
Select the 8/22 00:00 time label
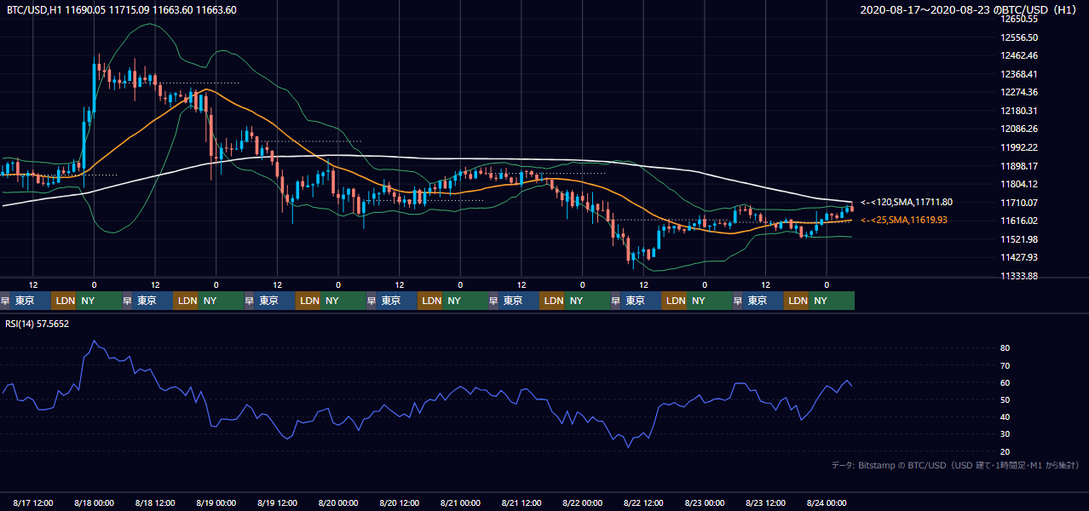[583, 502]
